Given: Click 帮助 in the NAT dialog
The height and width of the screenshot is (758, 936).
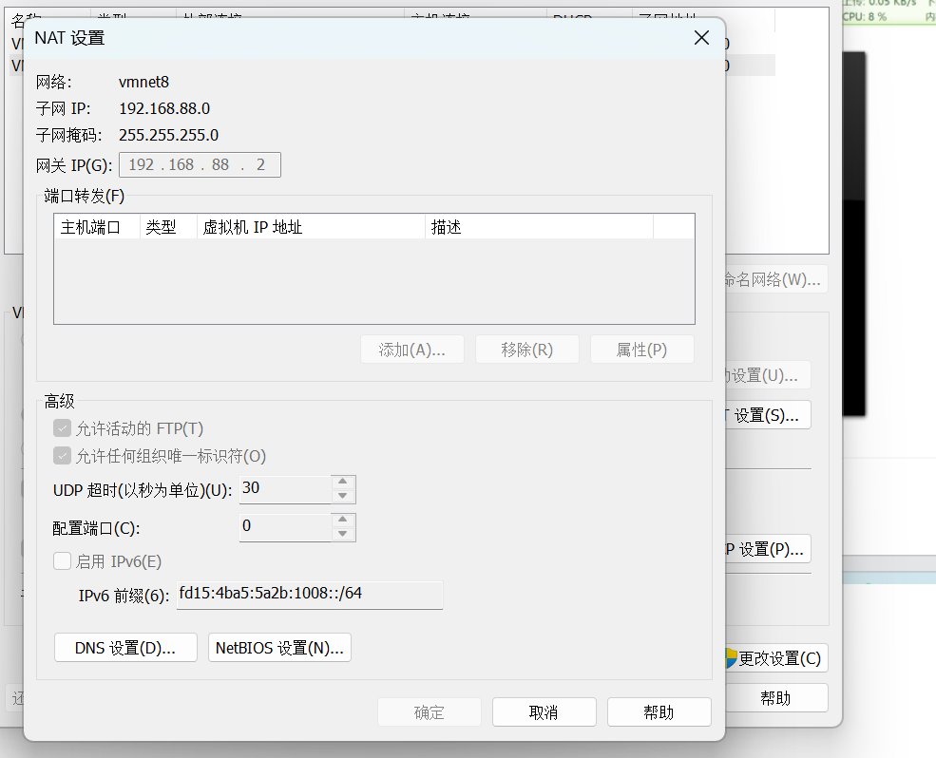Looking at the screenshot, I should point(659,712).
